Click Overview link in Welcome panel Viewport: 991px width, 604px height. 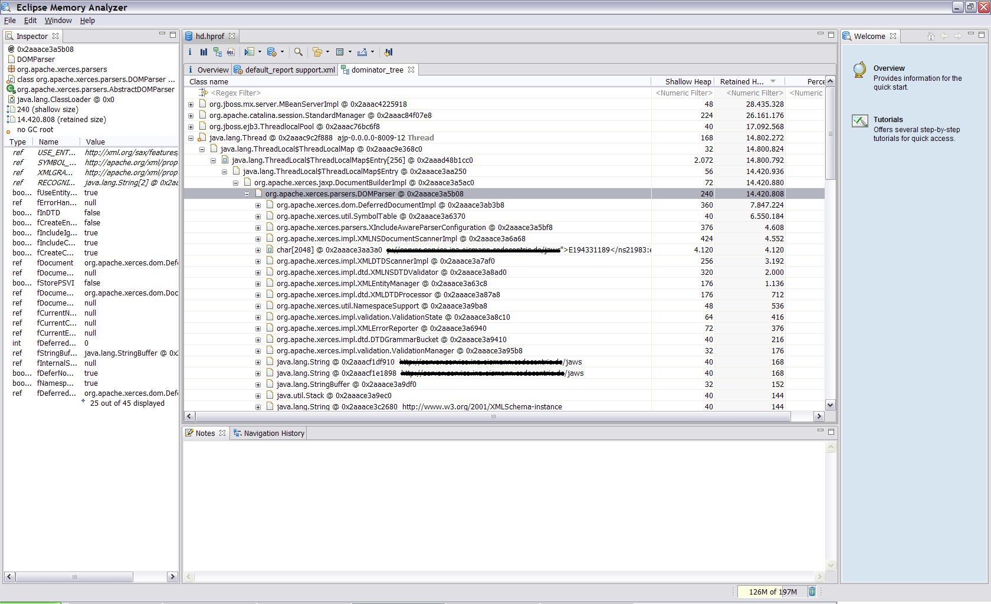coord(889,68)
